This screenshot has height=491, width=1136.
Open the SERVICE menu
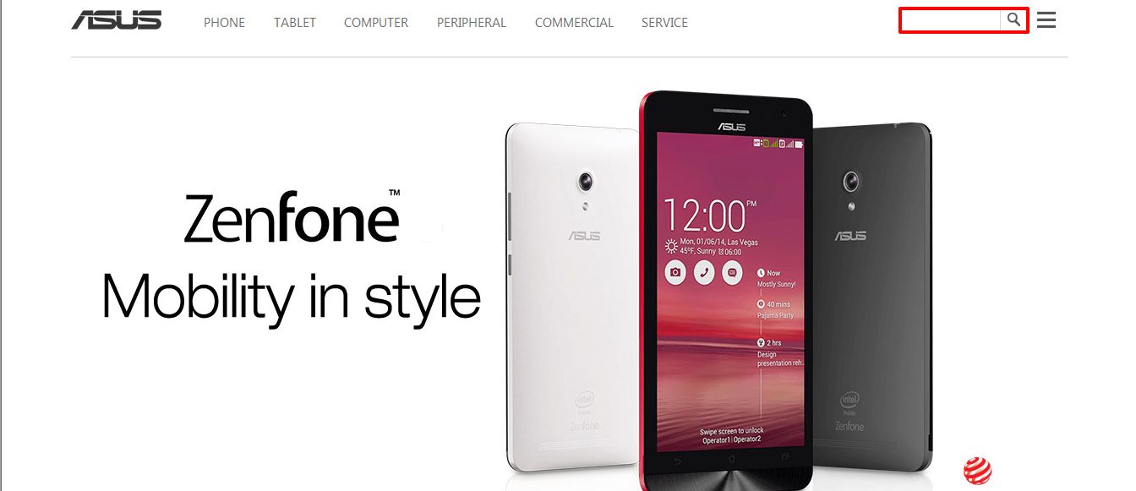coord(664,23)
